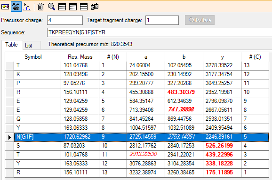Toggle the AA chain-link amino acid icon
The height and width of the screenshot is (180, 272).
point(16,7)
